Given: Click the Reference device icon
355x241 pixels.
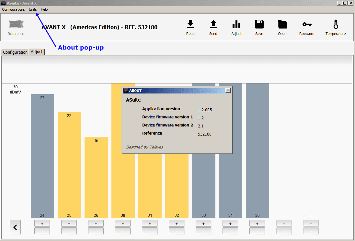Looking at the screenshot, I should [x=16, y=25].
